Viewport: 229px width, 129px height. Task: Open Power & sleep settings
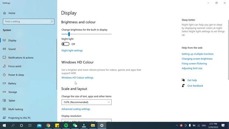pyautogui.click(x=16, y=75)
